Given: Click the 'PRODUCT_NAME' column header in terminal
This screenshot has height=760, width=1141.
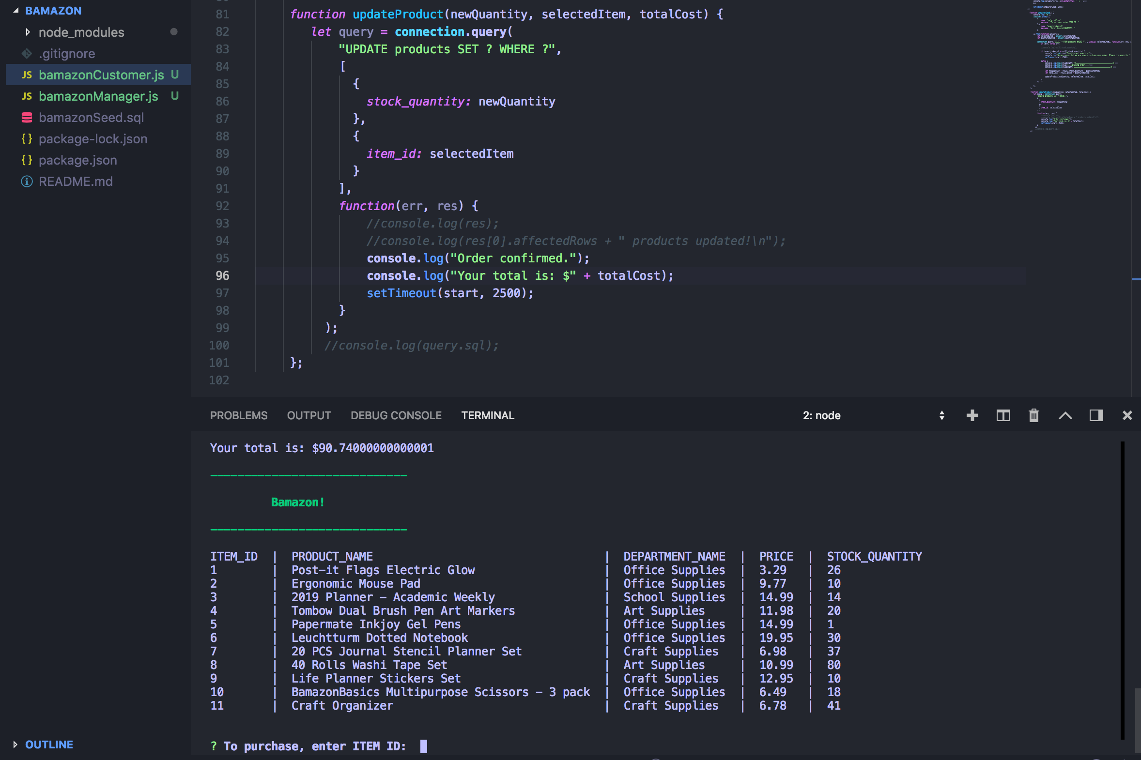Looking at the screenshot, I should 332,556.
